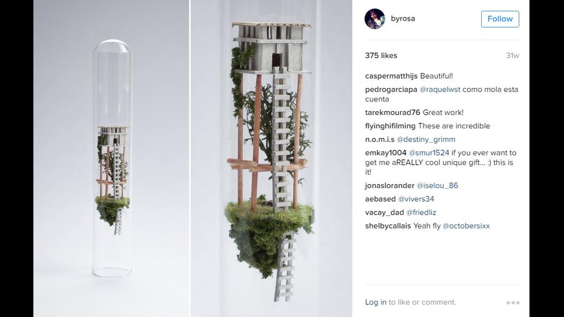Open the @iselou_86 mention
564x317 pixels.
pyautogui.click(x=437, y=186)
